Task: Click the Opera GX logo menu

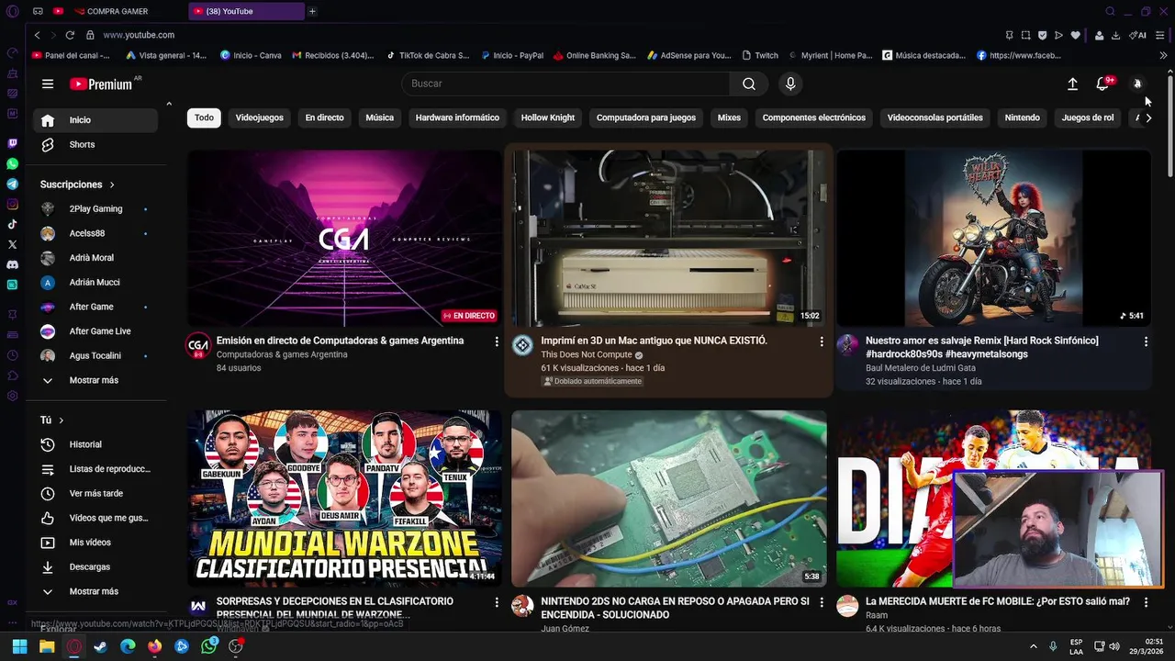Action: point(12,11)
